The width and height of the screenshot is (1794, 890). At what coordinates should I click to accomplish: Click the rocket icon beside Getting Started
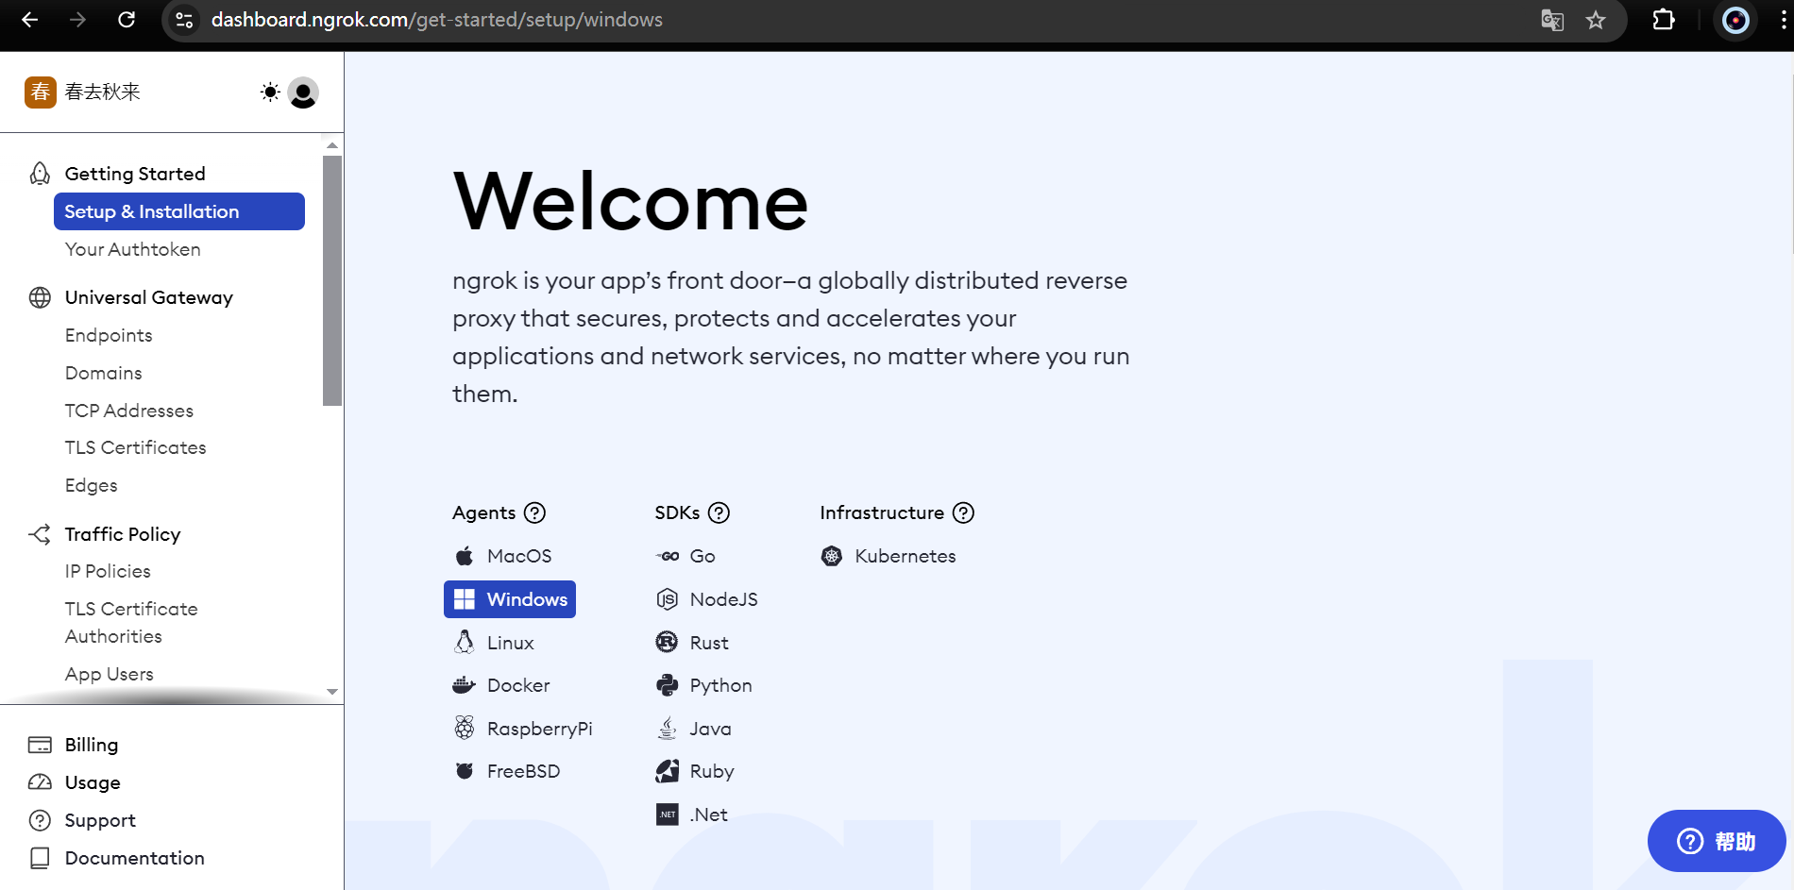pyautogui.click(x=40, y=174)
